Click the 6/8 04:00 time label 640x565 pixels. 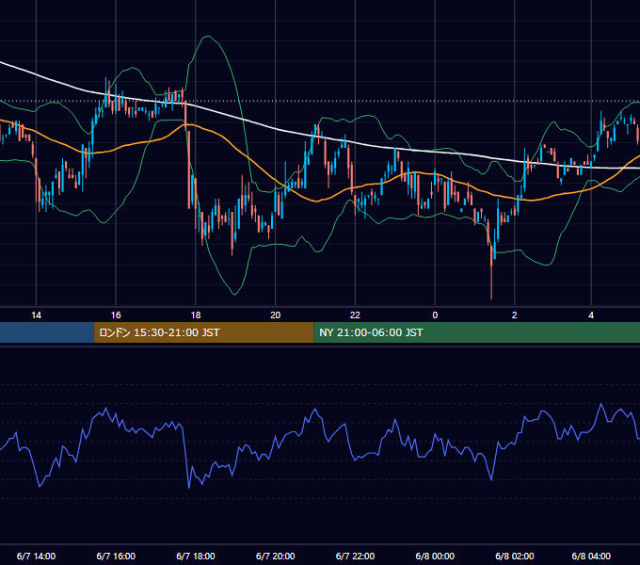(x=591, y=556)
